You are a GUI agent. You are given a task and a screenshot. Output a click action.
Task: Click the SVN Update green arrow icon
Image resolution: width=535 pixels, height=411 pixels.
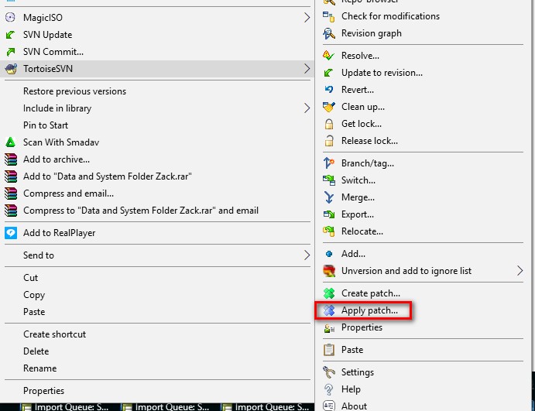click(11, 35)
